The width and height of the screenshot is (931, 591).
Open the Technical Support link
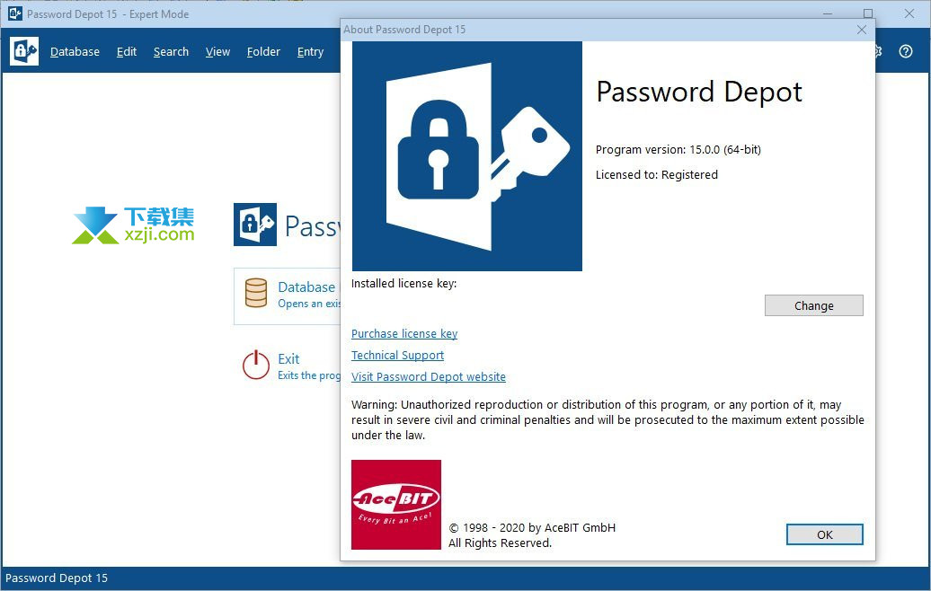pos(398,355)
